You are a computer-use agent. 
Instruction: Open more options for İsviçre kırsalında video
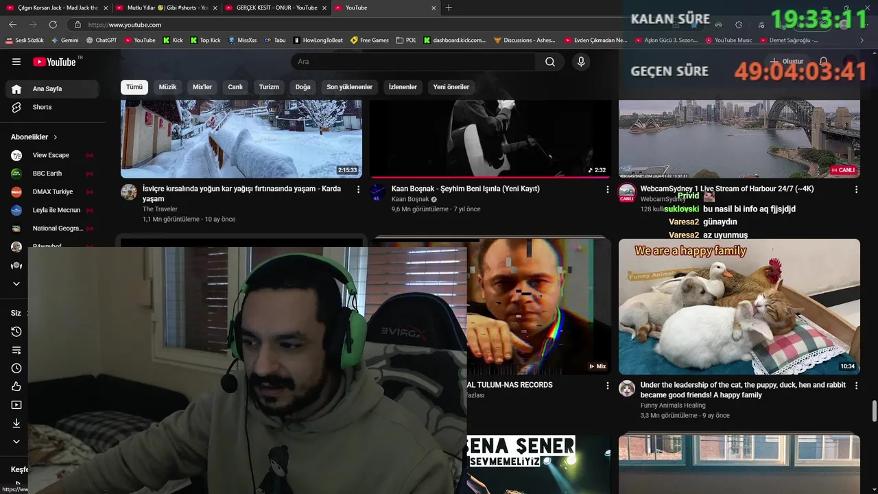358,189
